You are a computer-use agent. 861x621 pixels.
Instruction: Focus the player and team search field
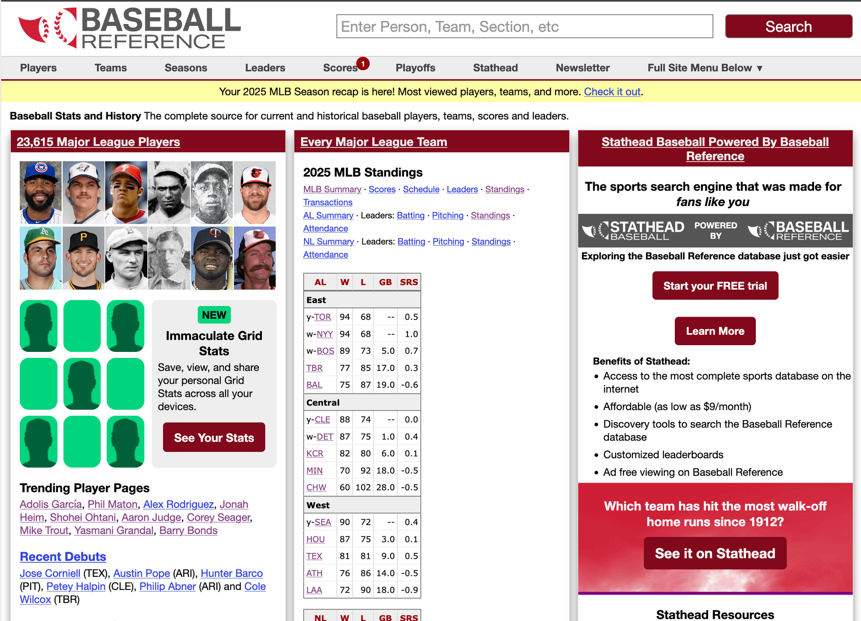pos(524,26)
